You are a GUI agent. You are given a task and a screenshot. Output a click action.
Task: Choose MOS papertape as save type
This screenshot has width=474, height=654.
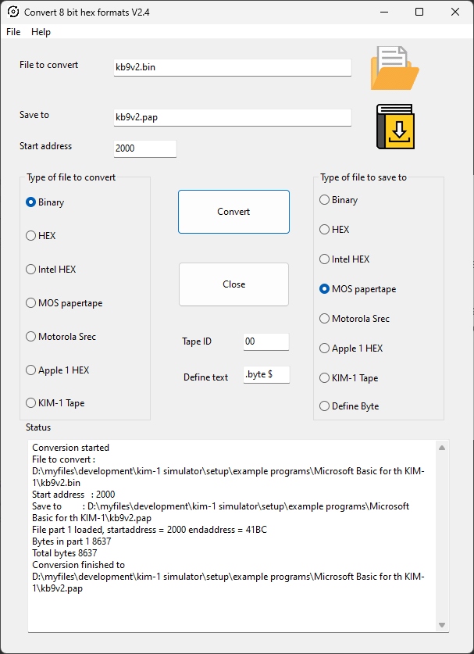click(x=358, y=289)
